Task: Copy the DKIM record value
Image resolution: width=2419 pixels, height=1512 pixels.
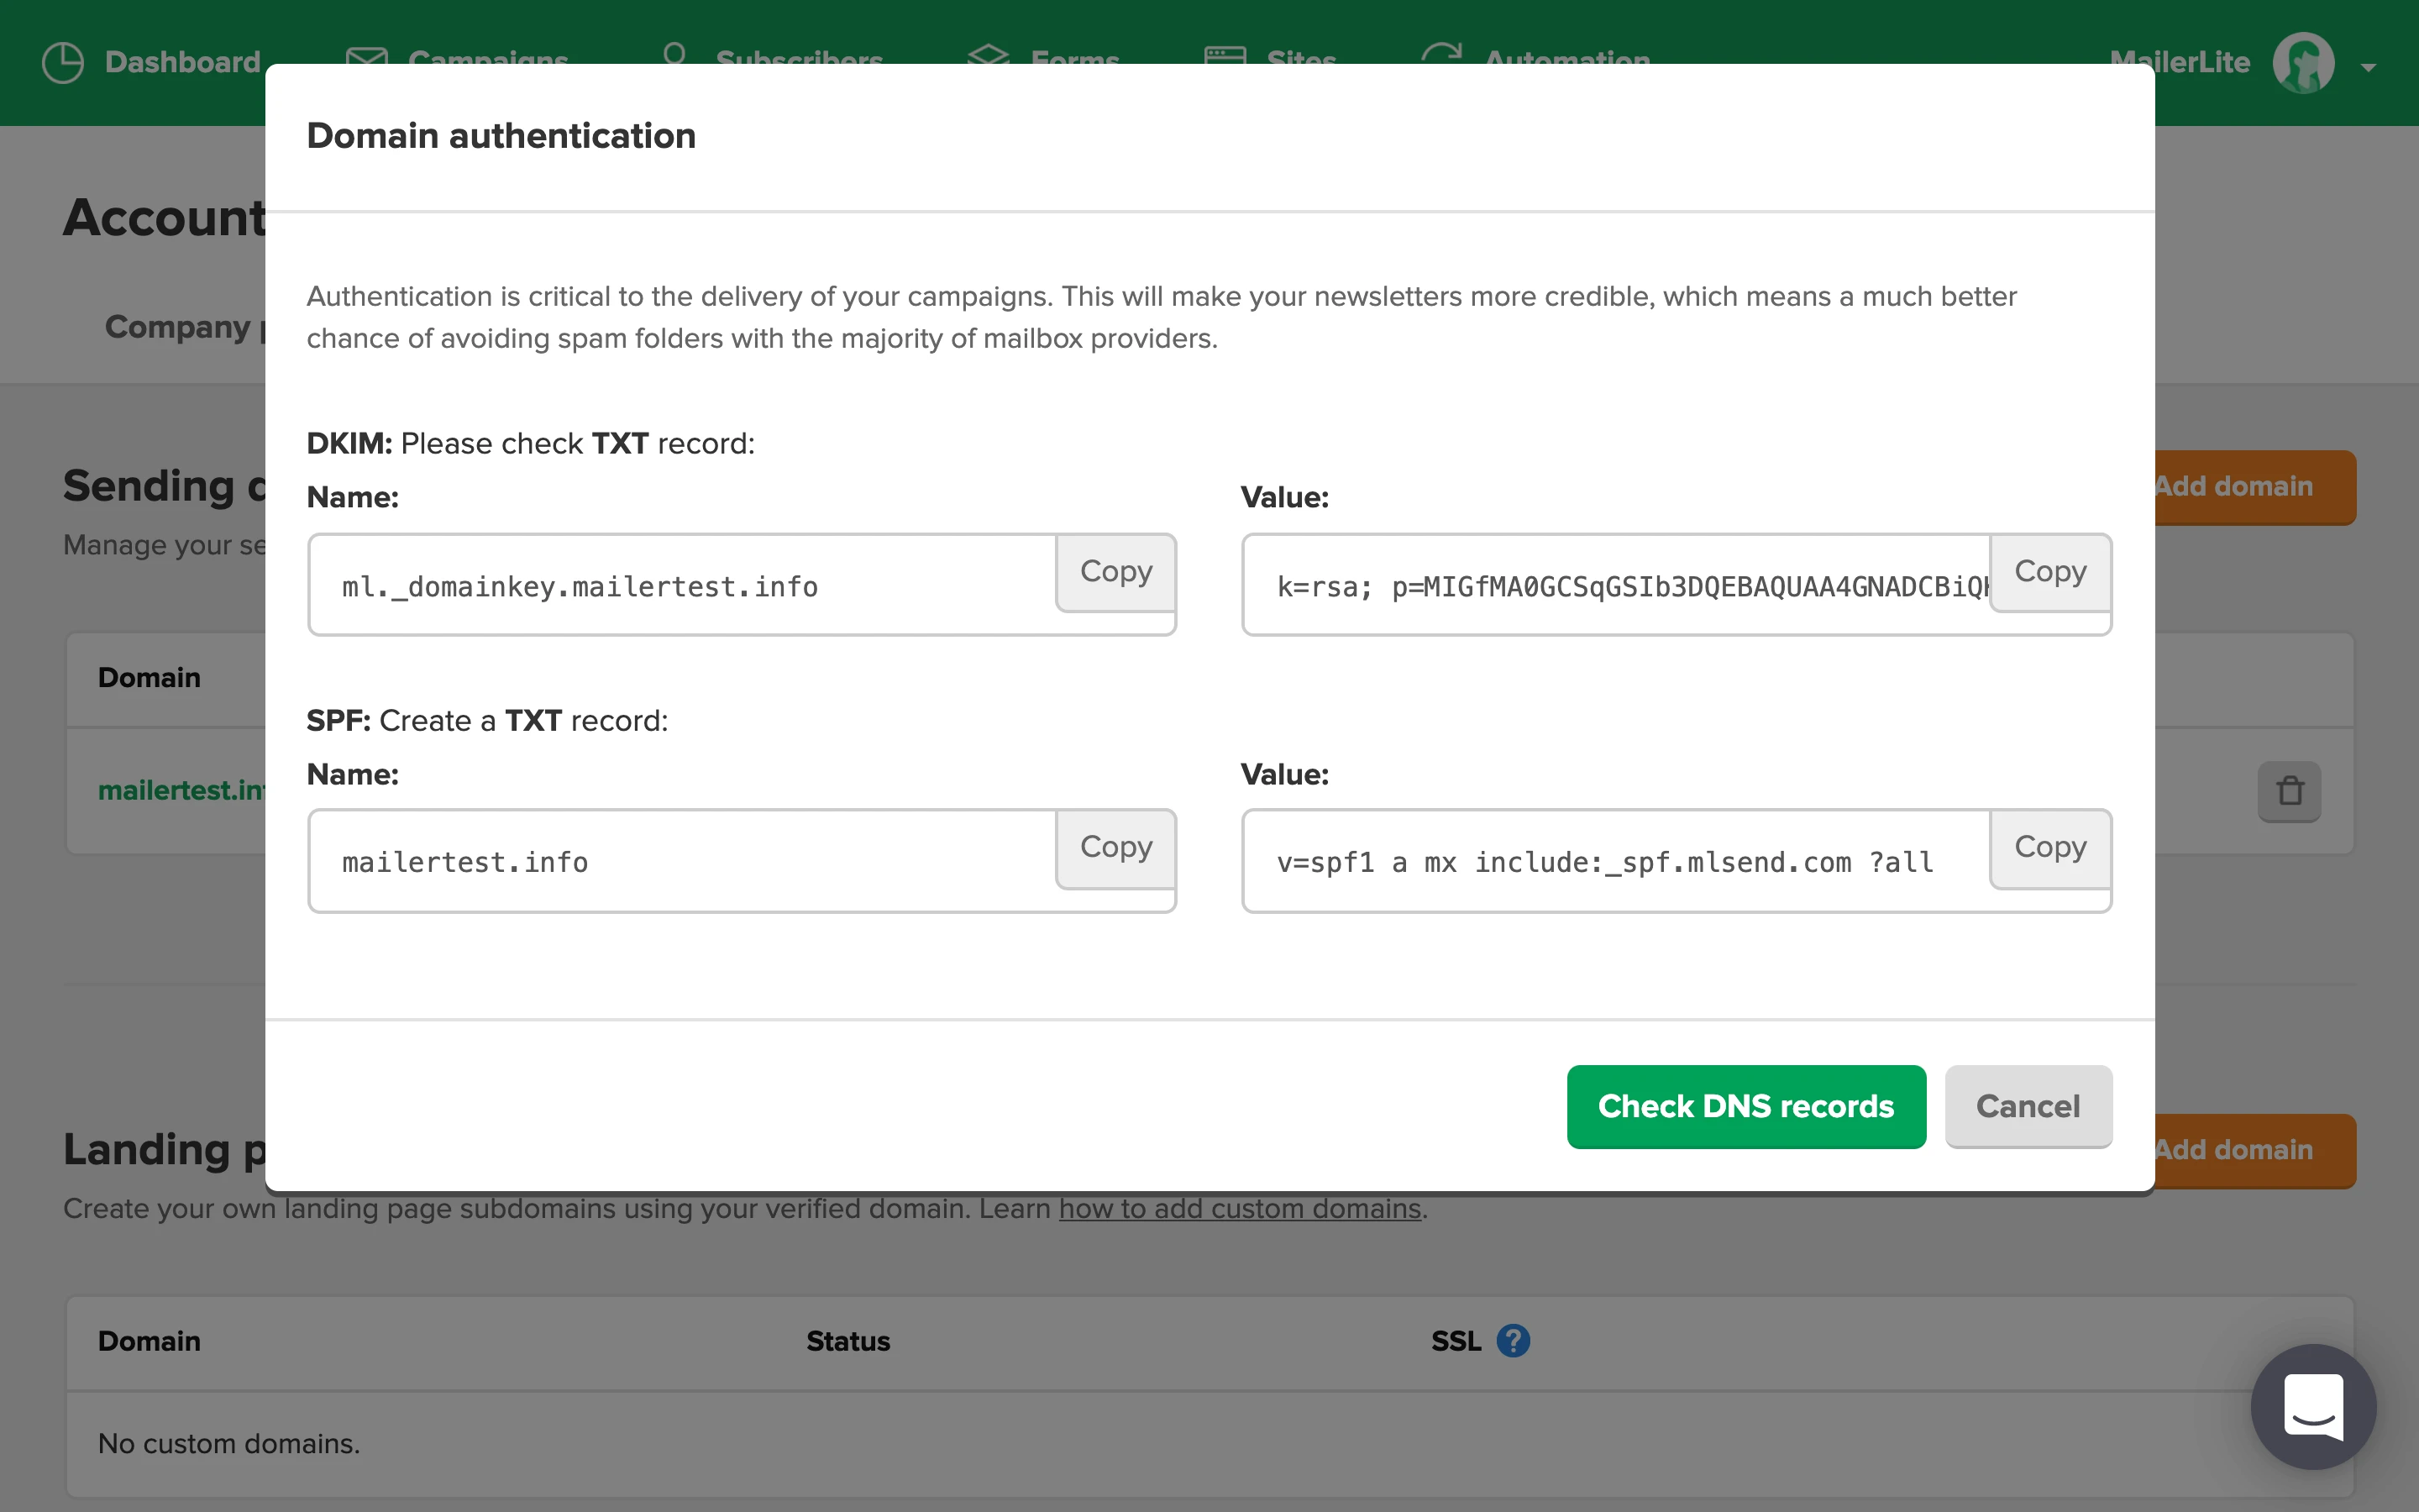Action: (2049, 572)
